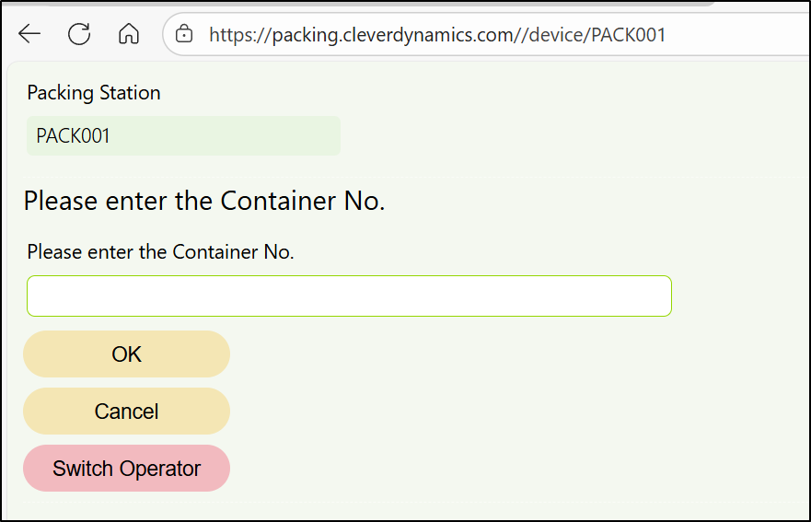
Task: Go back using the browser back arrow
Action: click(29, 35)
